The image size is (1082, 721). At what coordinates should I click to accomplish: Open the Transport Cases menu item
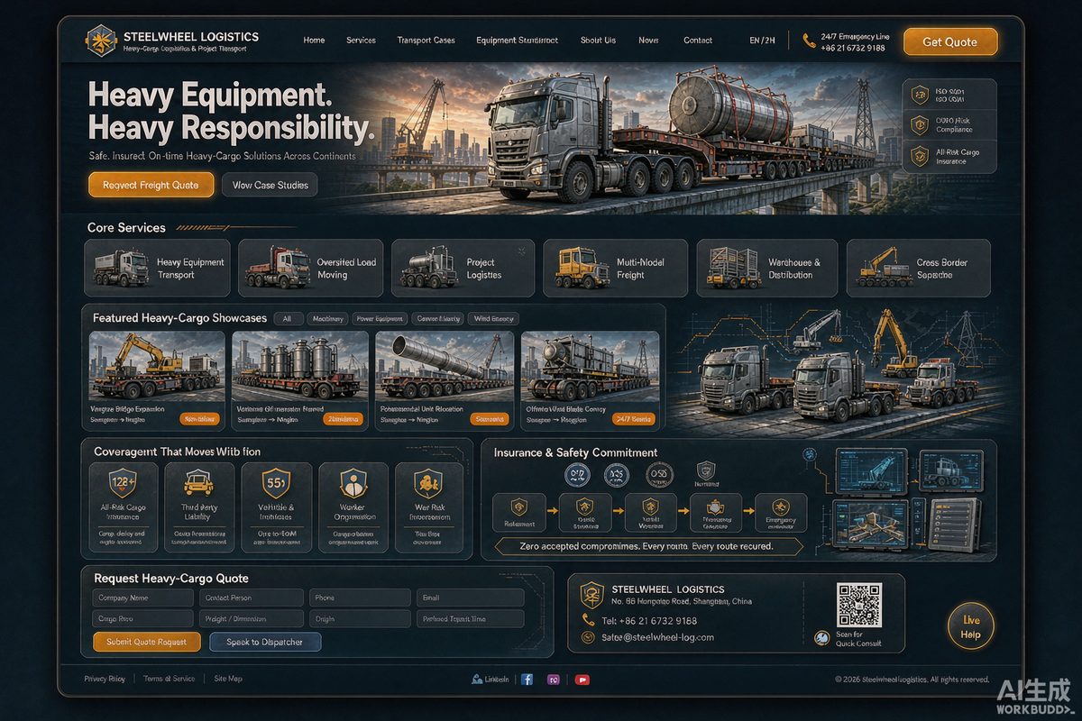pyautogui.click(x=426, y=41)
